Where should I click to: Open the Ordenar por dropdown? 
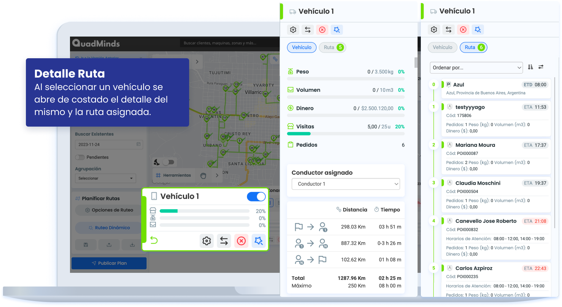[x=476, y=68]
